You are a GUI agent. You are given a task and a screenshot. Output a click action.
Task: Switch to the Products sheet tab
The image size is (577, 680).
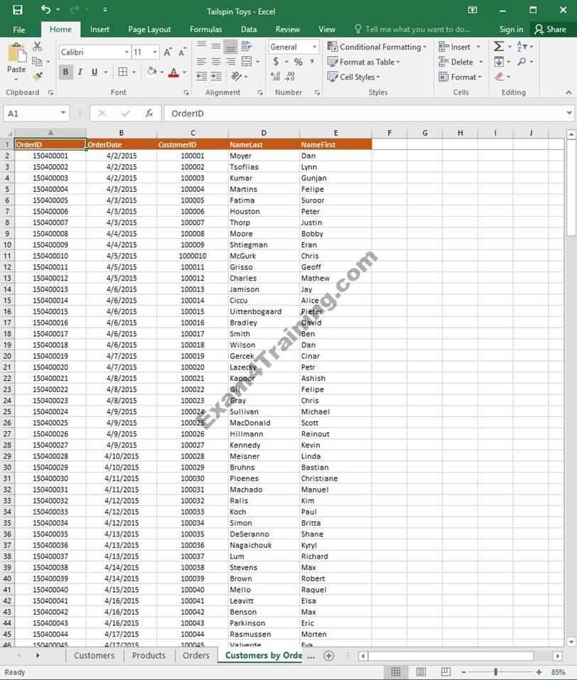149,656
